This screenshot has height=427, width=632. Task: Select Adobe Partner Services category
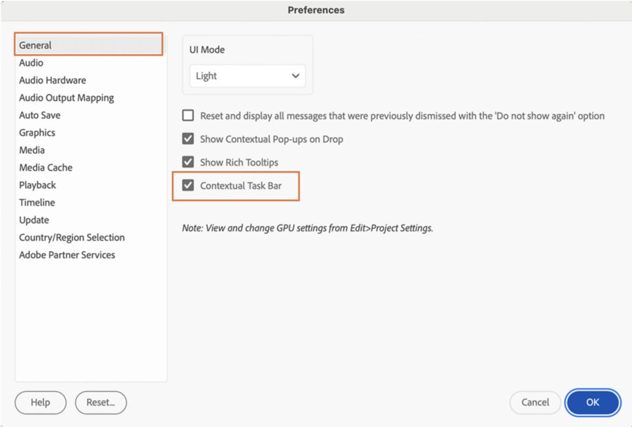[x=67, y=255]
